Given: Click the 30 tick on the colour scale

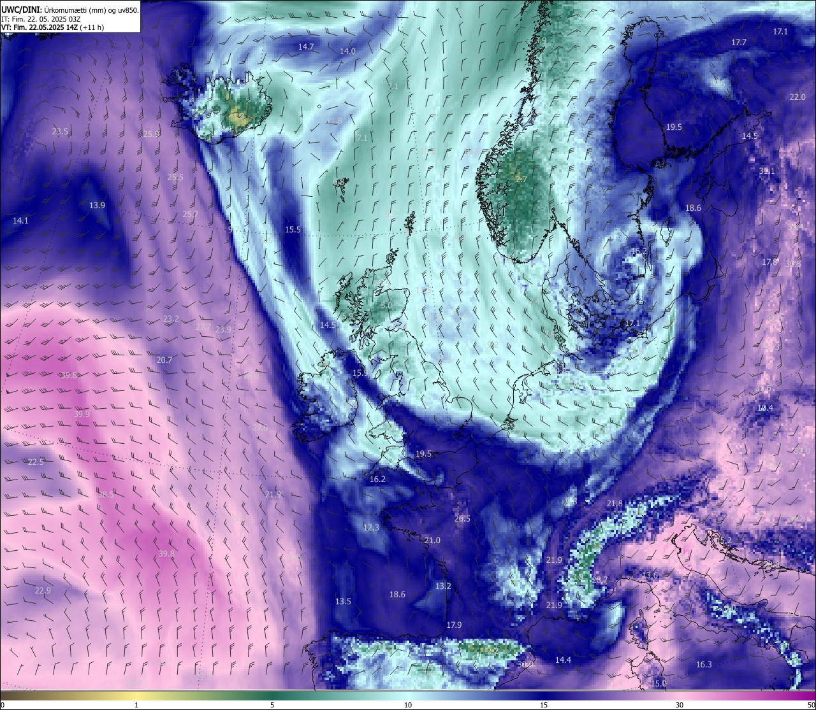Looking at the screenshot, I should point(680,705).
